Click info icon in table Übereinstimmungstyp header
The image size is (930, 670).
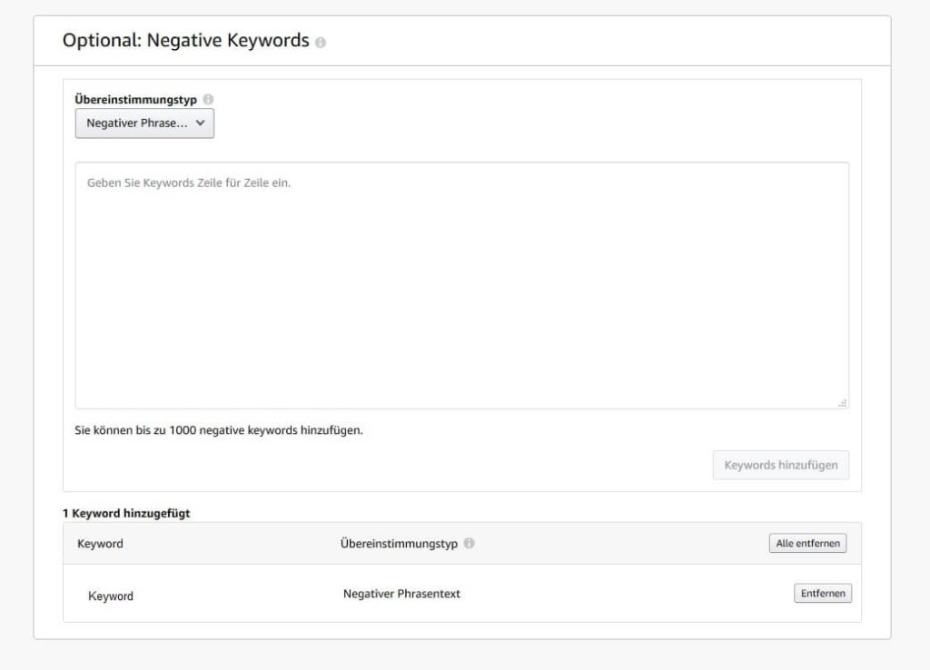469,544
